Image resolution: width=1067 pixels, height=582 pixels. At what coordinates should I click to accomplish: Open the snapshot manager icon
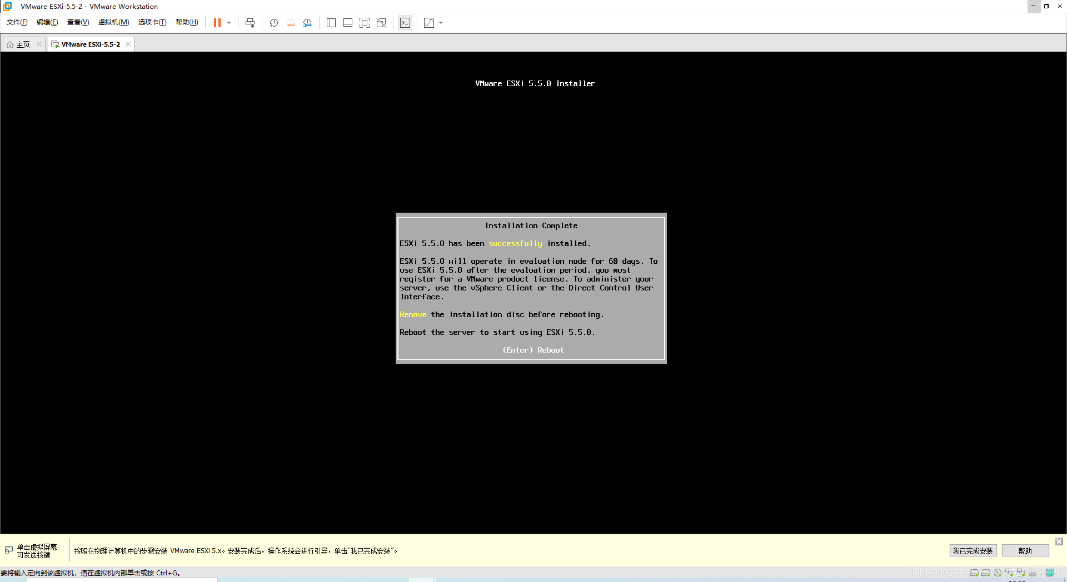click(x=307, y=23)
